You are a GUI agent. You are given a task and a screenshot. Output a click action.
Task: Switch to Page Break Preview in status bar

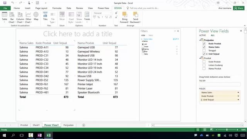(x=211, y=130)
